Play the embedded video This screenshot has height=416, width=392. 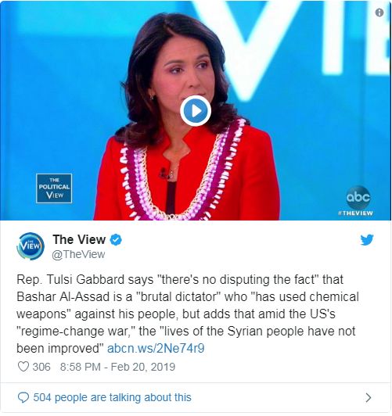pos(196,111)
